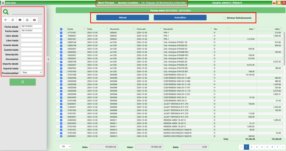Click the eye preview icon in sidebar

pos(6,20)
